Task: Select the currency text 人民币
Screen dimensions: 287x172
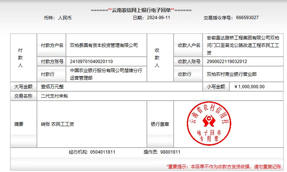Action: tap(65, 18)
